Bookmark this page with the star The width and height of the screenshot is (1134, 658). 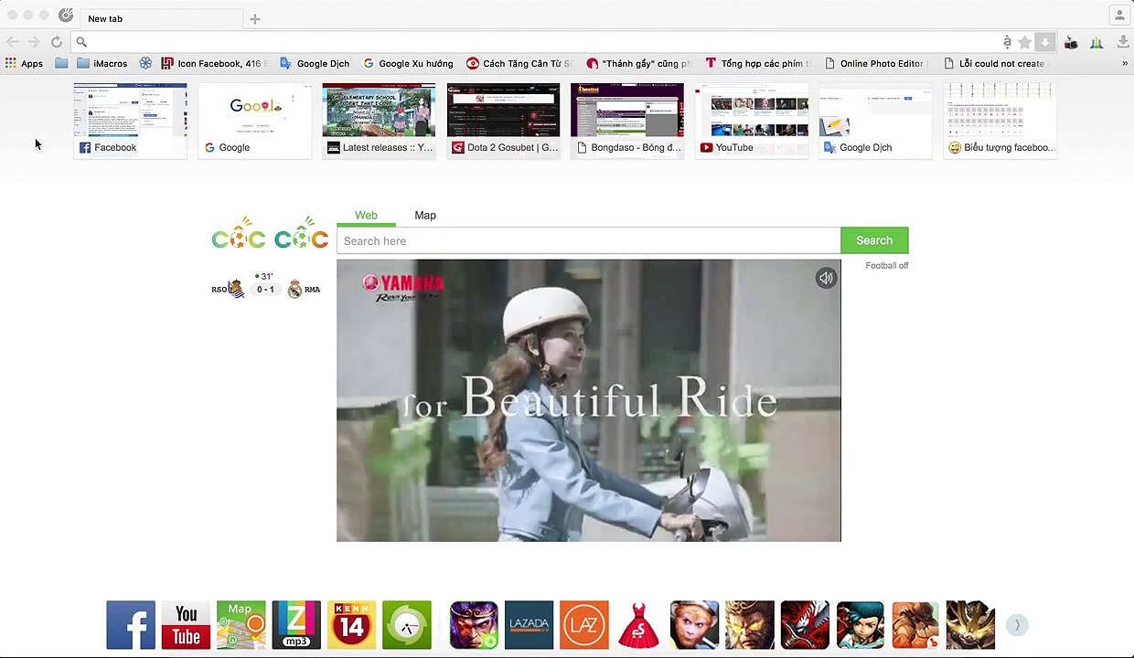(x=1024, y=42)
